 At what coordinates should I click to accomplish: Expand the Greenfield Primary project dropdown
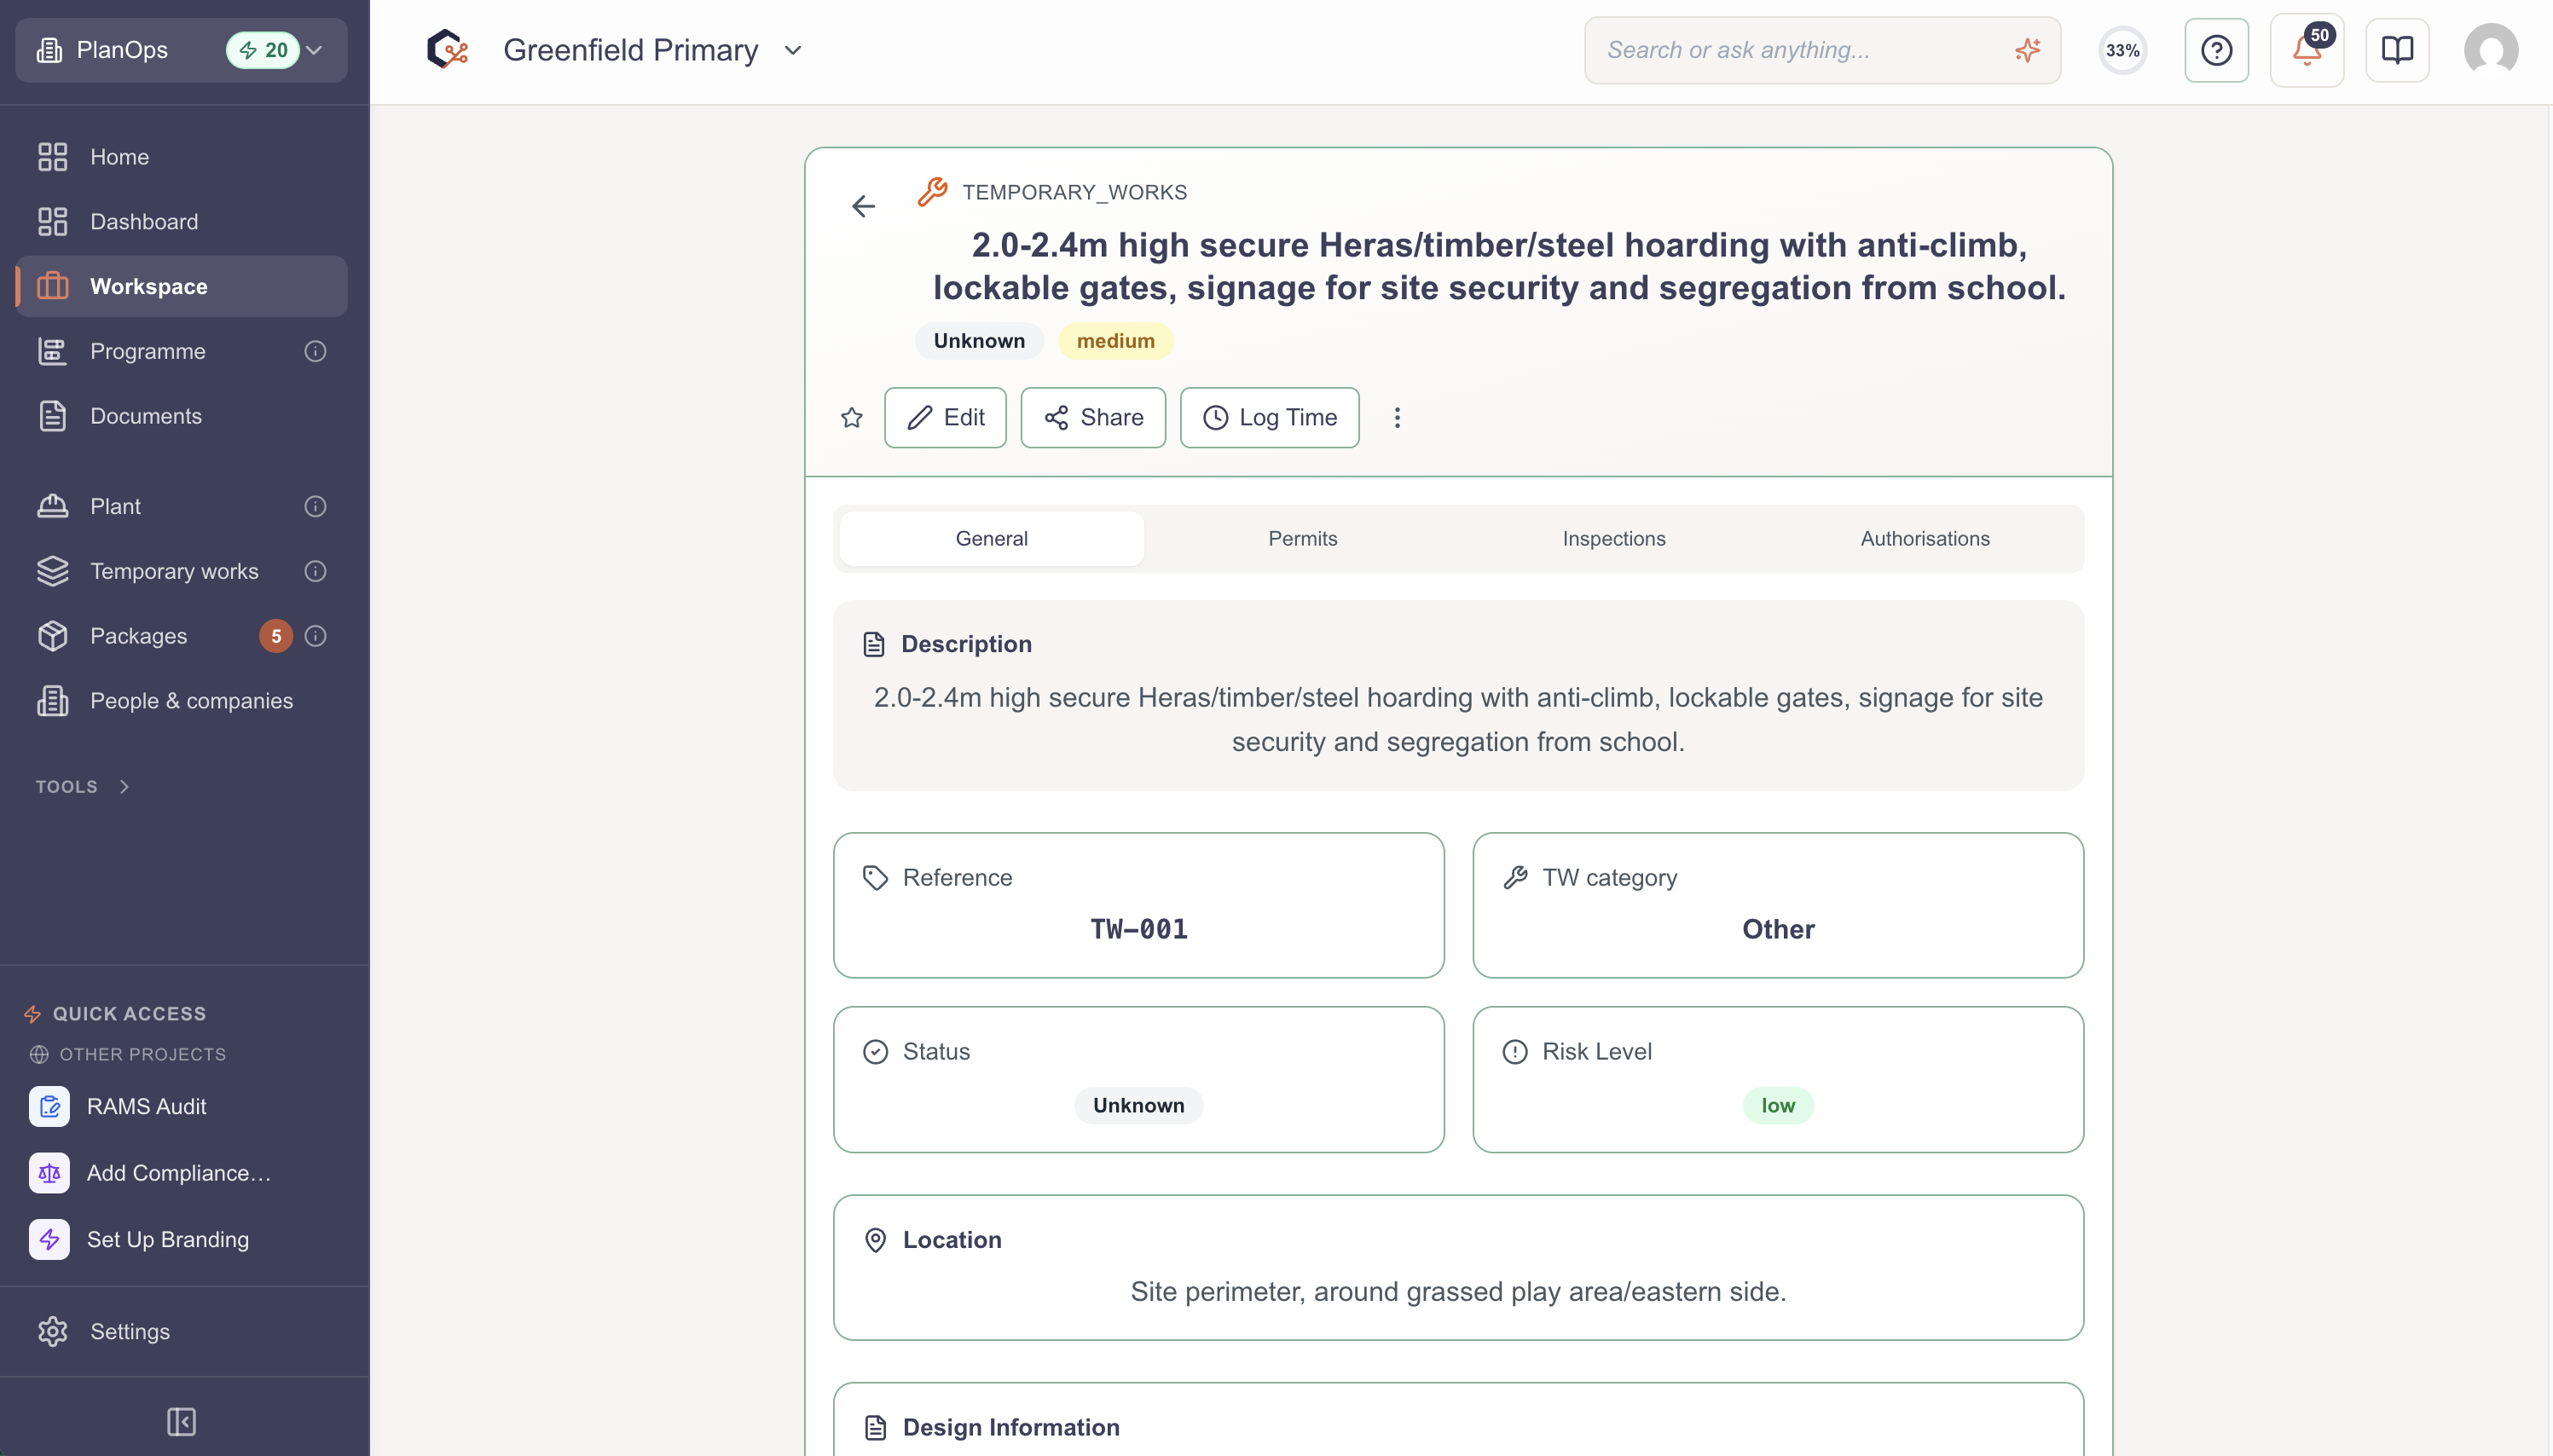click(x=793, y=50)
